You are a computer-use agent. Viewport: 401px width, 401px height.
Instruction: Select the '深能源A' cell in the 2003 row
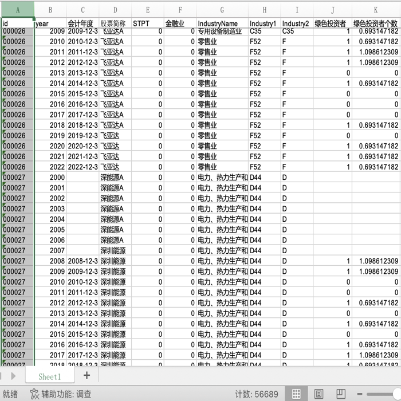[x=115, y=209]
